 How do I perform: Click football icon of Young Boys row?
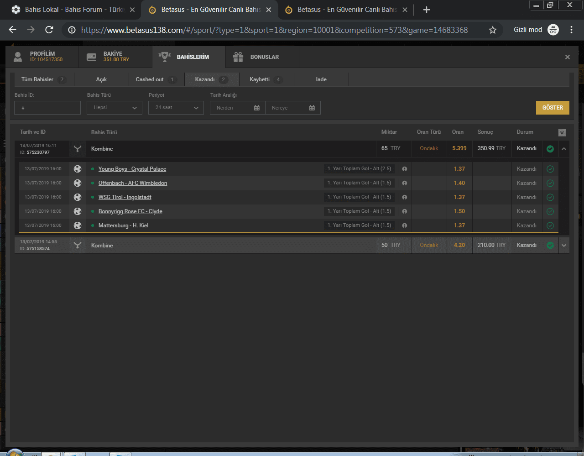(78, 169)
